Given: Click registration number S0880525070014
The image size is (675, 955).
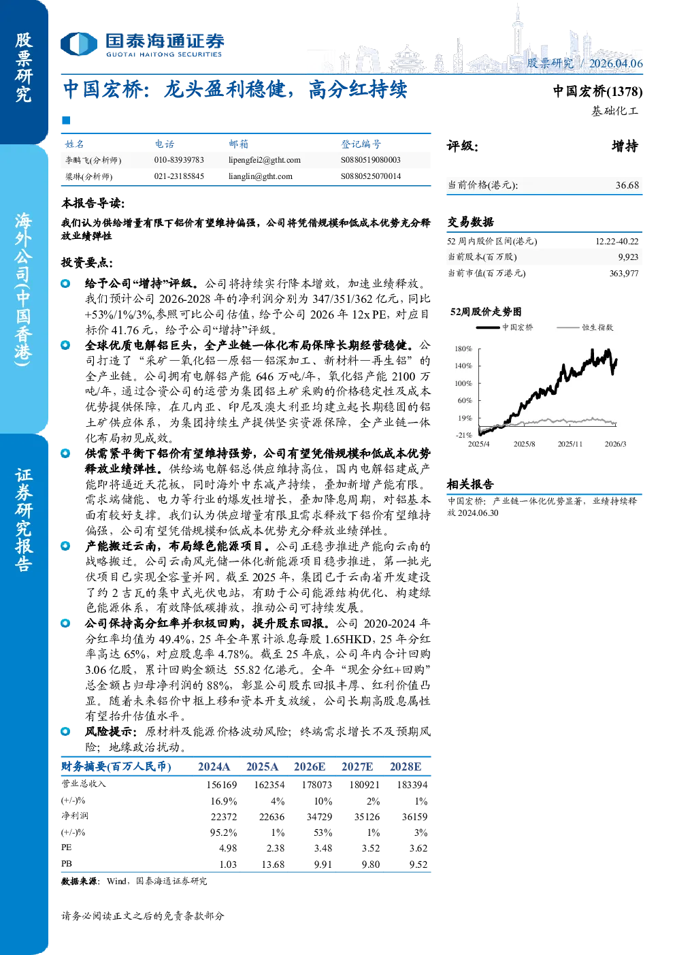Looking at the screenshot, I should click(x=371, y=176).
